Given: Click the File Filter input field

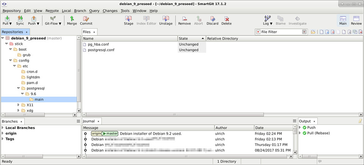Looking at the screenshot, I should pyautogui.click(x=281, y=32).
